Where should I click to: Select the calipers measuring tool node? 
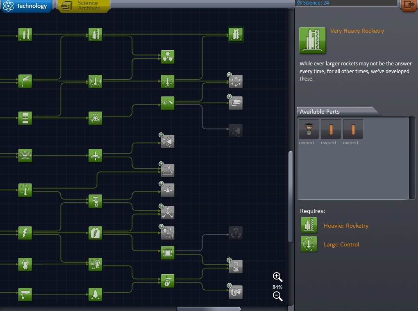tap(95, 201)
